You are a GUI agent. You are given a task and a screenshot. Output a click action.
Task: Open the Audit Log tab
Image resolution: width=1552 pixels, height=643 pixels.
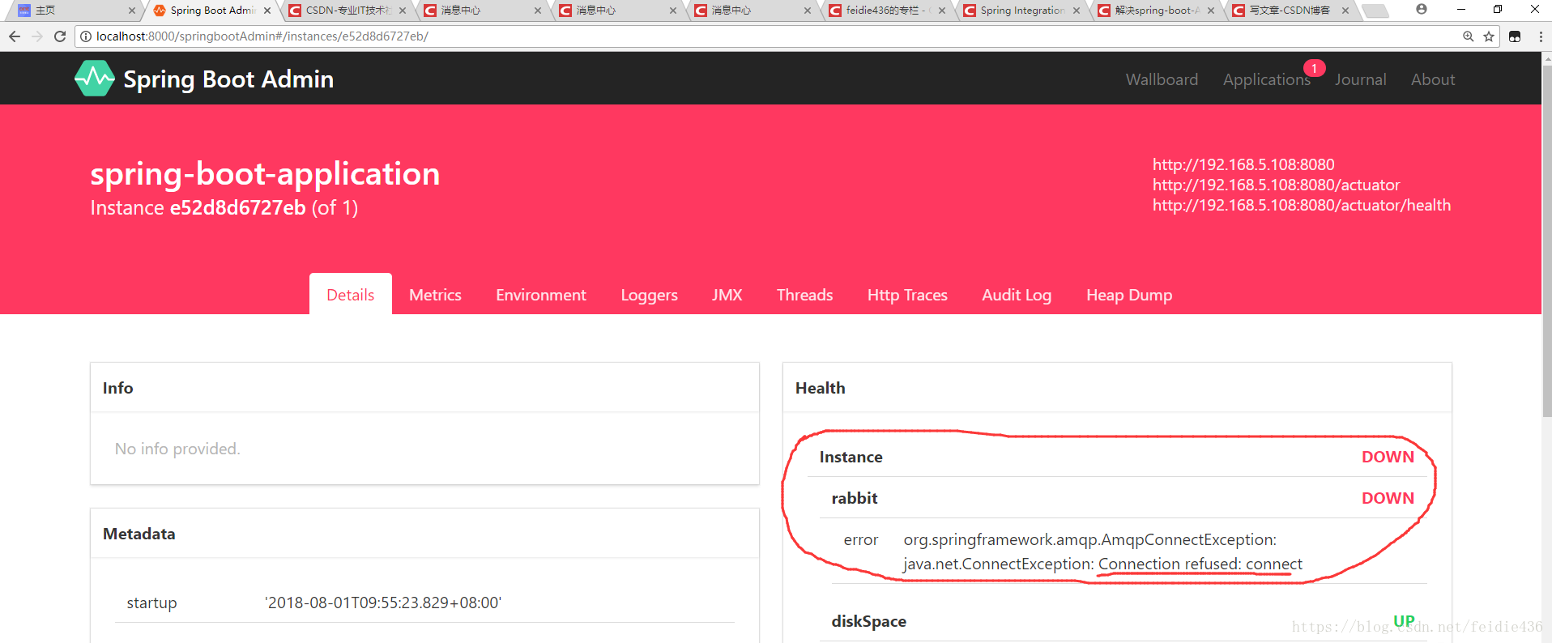tap(1017, 295)
